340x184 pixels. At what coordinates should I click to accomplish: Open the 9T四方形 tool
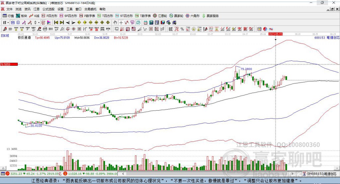(124, 16)
